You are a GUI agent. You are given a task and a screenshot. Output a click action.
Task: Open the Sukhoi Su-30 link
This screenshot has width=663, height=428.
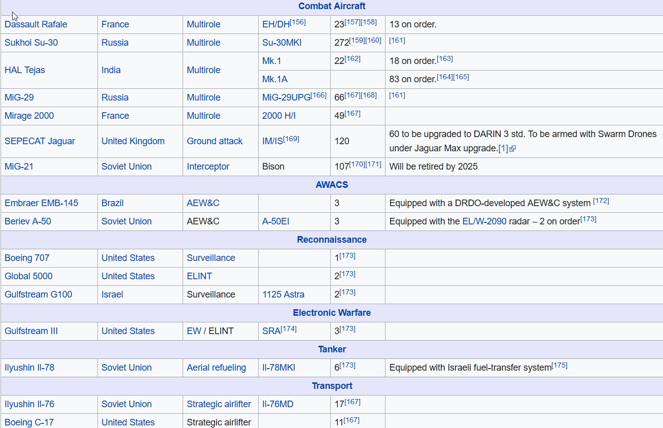[31, 43]
